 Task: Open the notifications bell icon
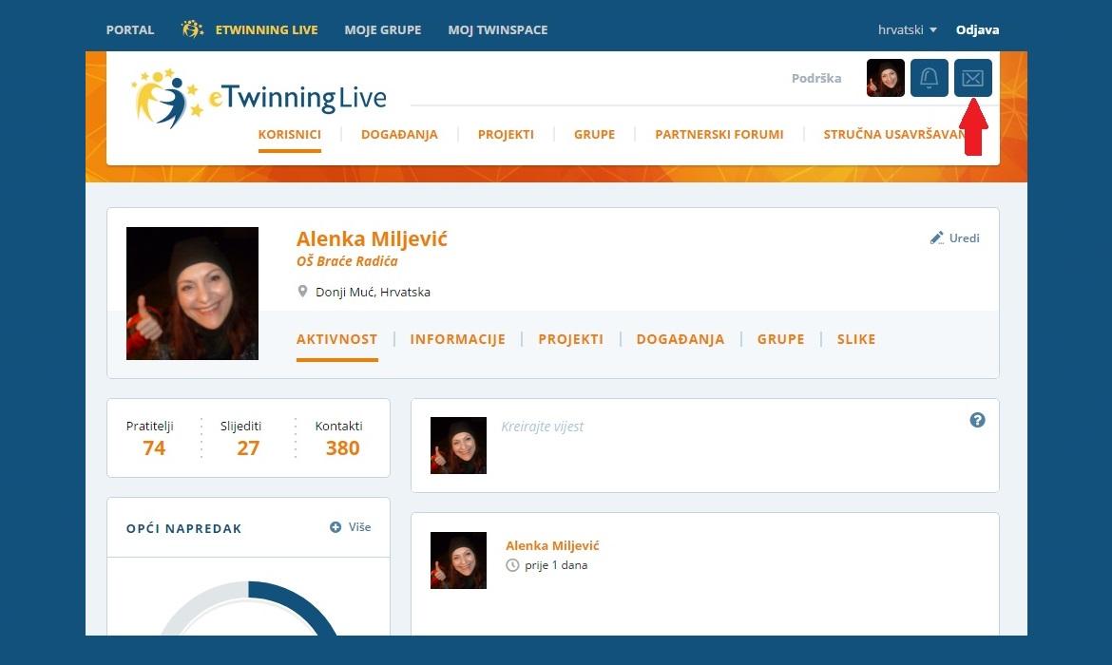[x=929, y=78]
